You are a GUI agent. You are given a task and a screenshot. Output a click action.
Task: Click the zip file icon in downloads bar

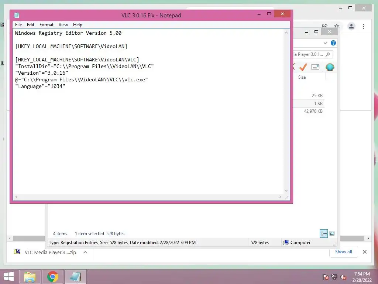pos(17,252)
